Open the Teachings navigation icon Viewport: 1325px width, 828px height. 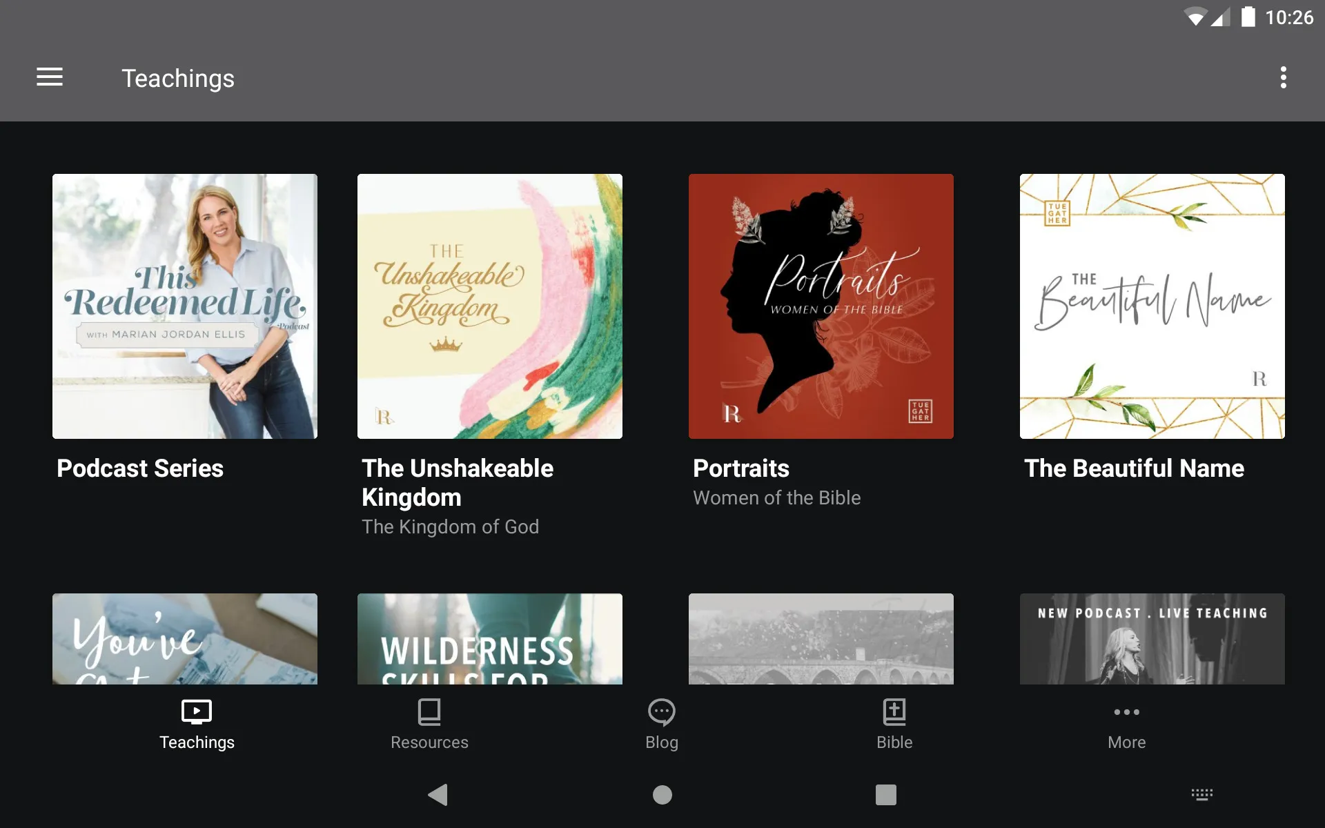pyautogui.click(x=195, y=723)
